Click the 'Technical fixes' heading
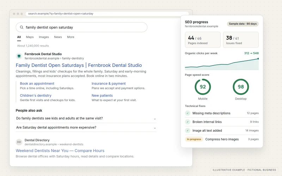This screenshot has width=282, height=176. [195, 106]
